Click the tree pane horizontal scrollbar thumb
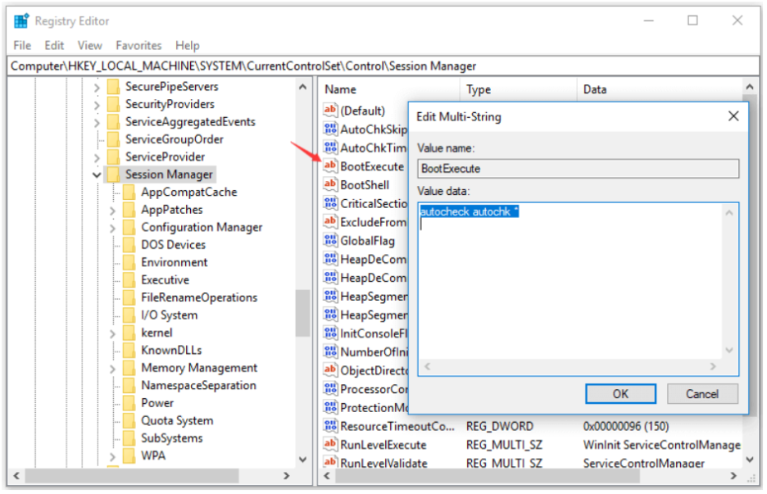The width and height of the screenshot is (767, 494). (x=132, y=476)
